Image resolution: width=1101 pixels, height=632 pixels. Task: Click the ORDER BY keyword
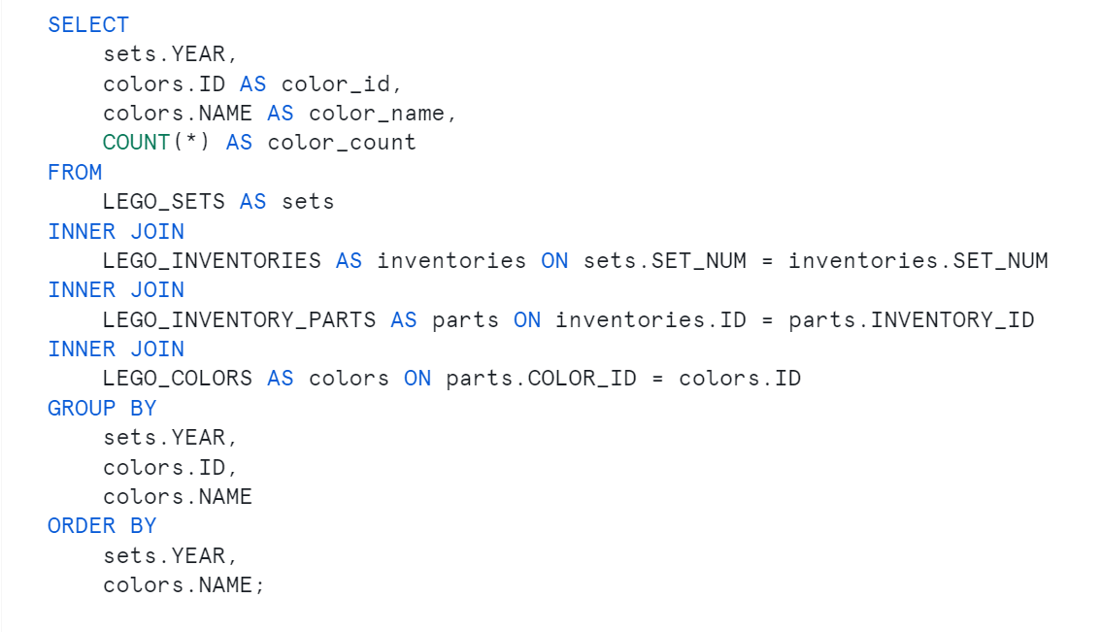pos(102,526)
